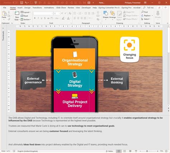Apply bold formatting
This screenshot has width=170, height=153.
point(35,18)
